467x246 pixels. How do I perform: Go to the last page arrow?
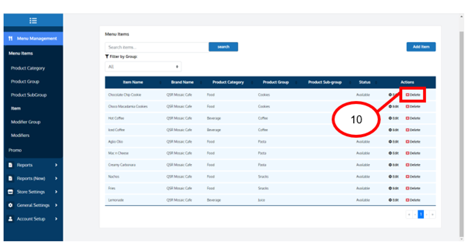click(x=432, y=214)
